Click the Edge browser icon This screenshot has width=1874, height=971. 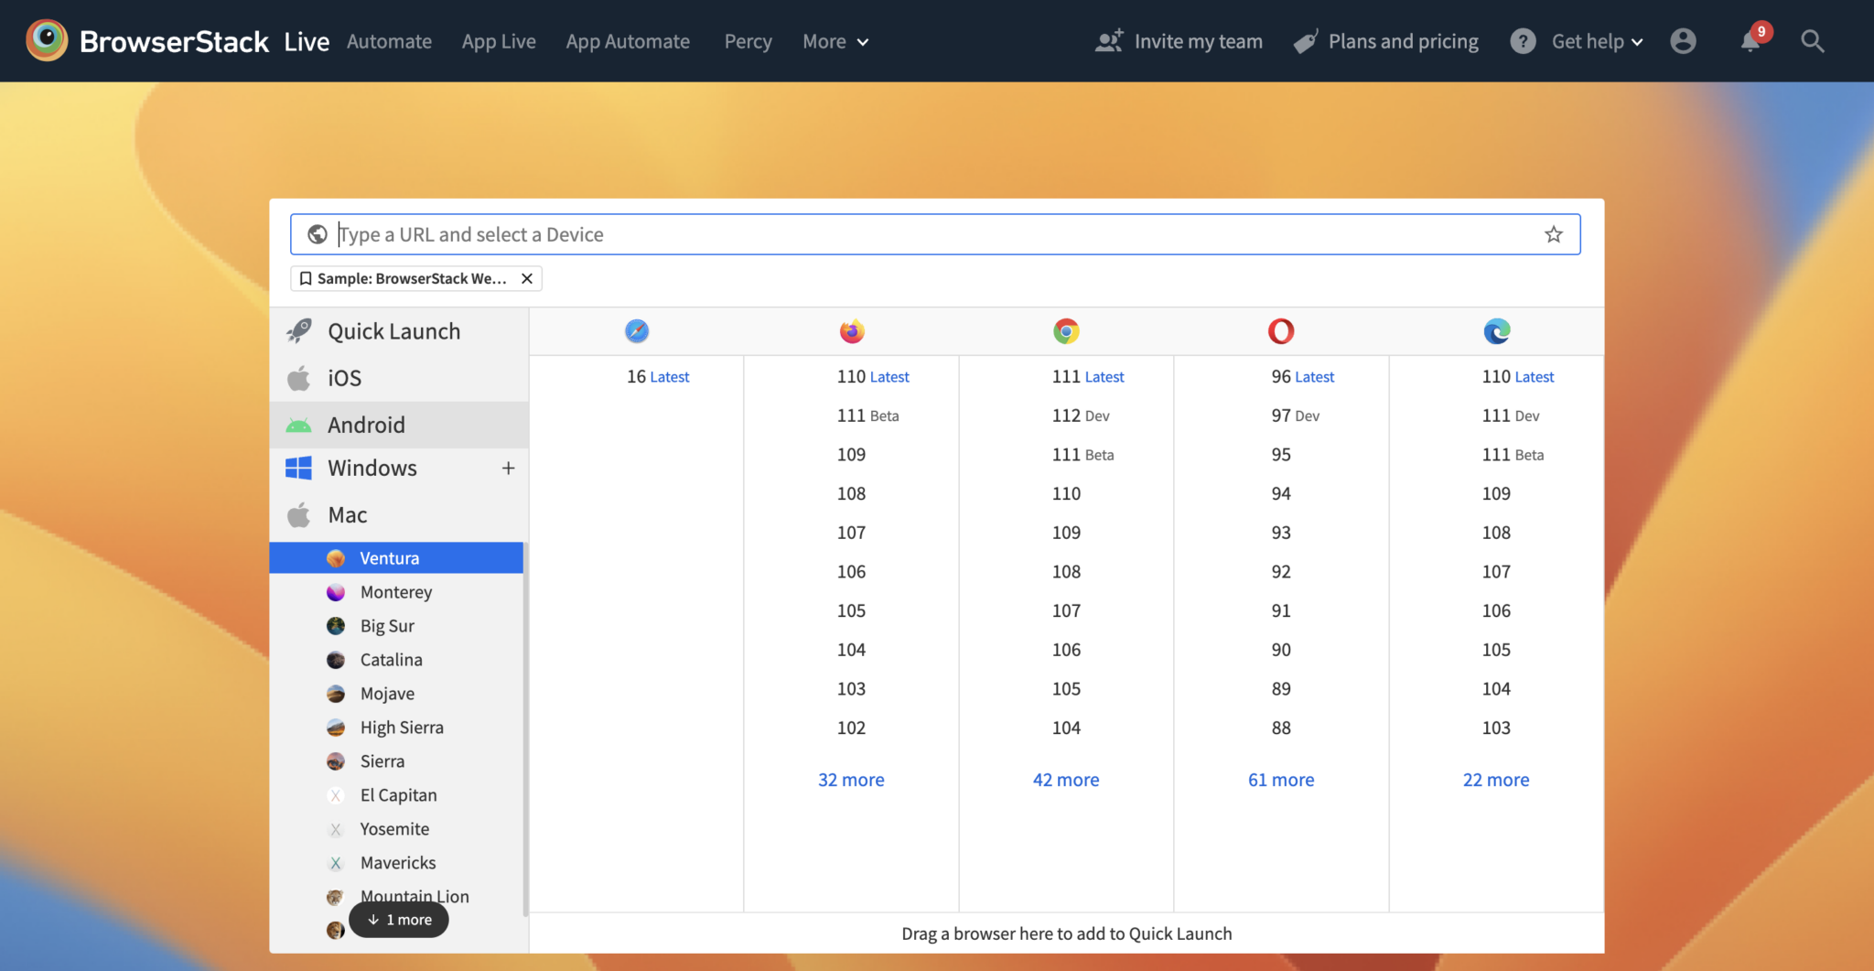(1496, 331)
